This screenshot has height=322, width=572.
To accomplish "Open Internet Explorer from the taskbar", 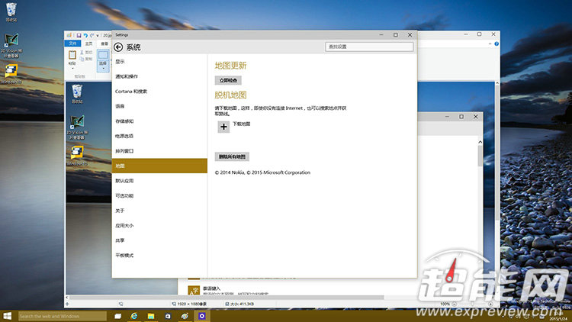I will 135,315.
